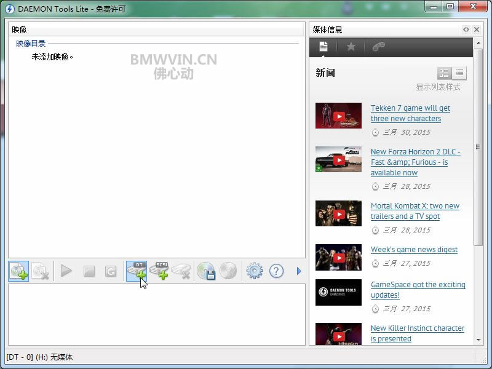Open Week's game news digest link

click(414, 250)
